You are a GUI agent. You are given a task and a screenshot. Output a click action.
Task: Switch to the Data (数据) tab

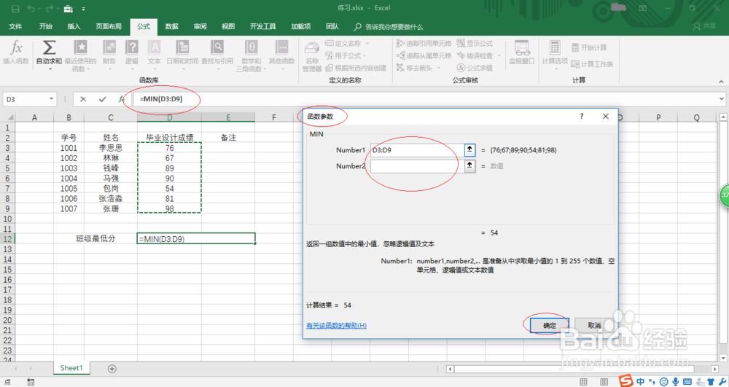click(x=171, y=26)
